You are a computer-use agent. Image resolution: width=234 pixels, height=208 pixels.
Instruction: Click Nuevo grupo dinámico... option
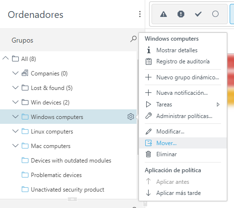coord(183,77)
